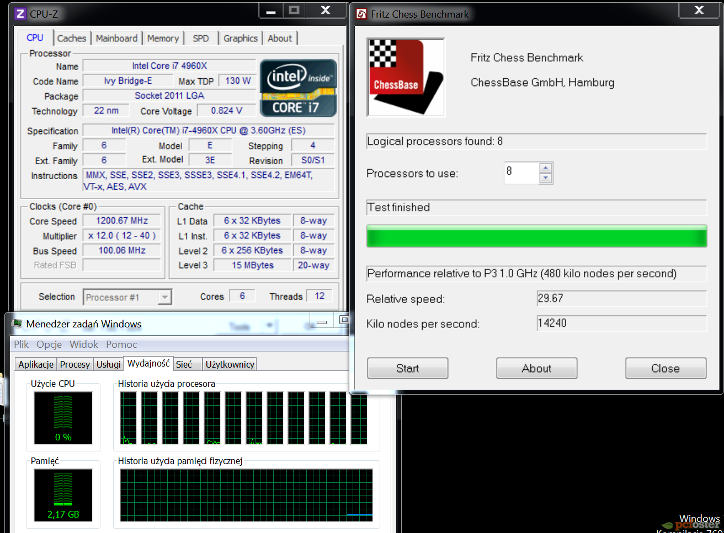Click the Threads count value 12

[320, 296]
